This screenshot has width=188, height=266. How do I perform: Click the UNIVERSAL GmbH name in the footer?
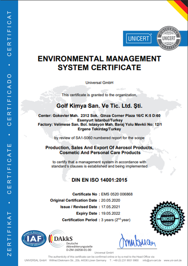[35, 260]
